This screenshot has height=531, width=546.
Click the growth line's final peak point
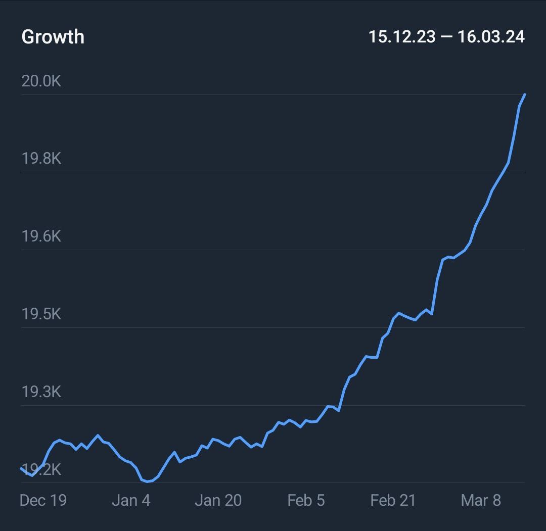pos(525,94)
